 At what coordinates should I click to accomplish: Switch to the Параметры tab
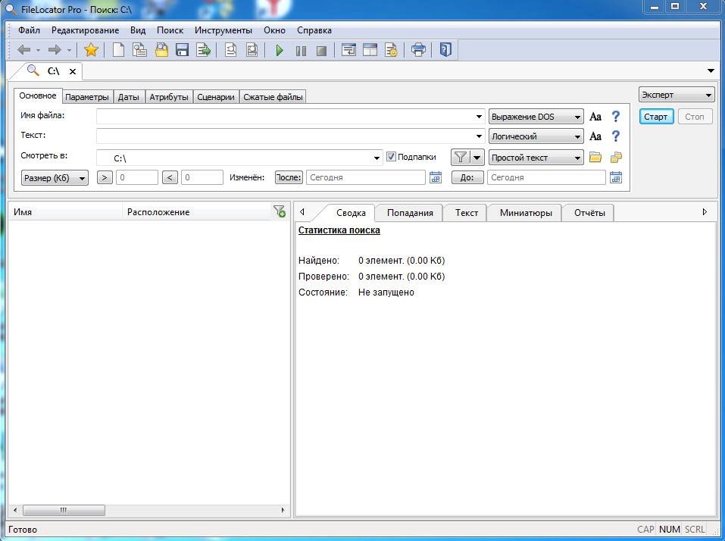[x=87, y=97]
